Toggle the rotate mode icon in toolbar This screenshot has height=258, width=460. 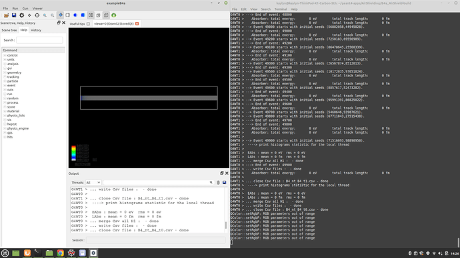(x=60, y=15)
